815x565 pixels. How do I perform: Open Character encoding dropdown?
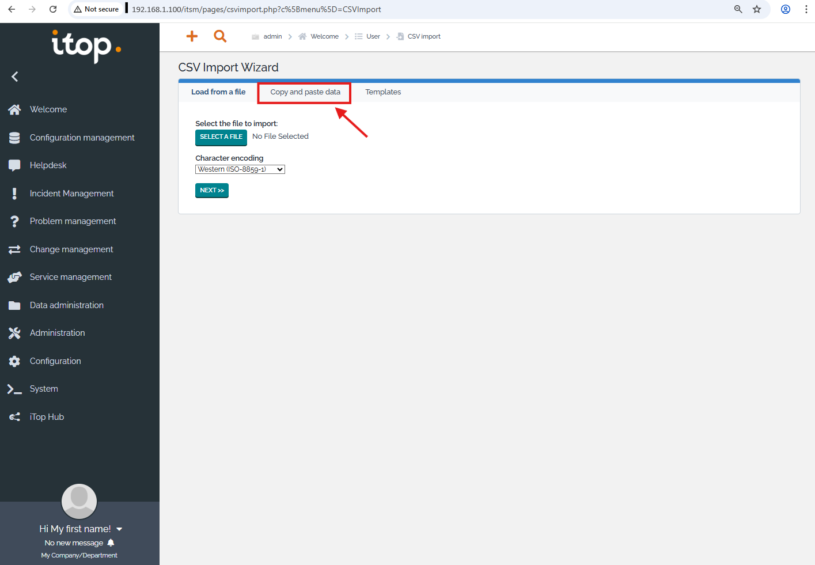point(240,169)
